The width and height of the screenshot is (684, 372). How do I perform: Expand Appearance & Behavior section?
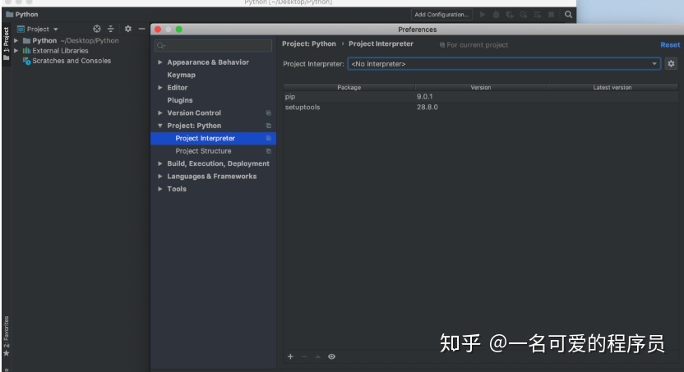point(160,62)
